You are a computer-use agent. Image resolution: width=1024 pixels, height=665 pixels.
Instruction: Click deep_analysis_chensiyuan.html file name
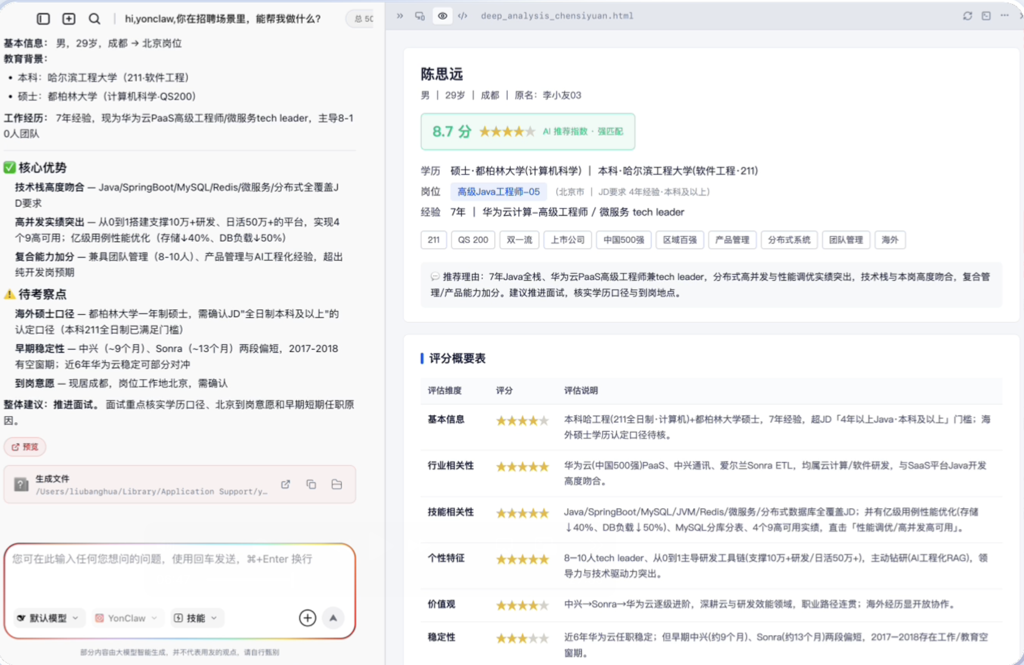tap(557, 16)
